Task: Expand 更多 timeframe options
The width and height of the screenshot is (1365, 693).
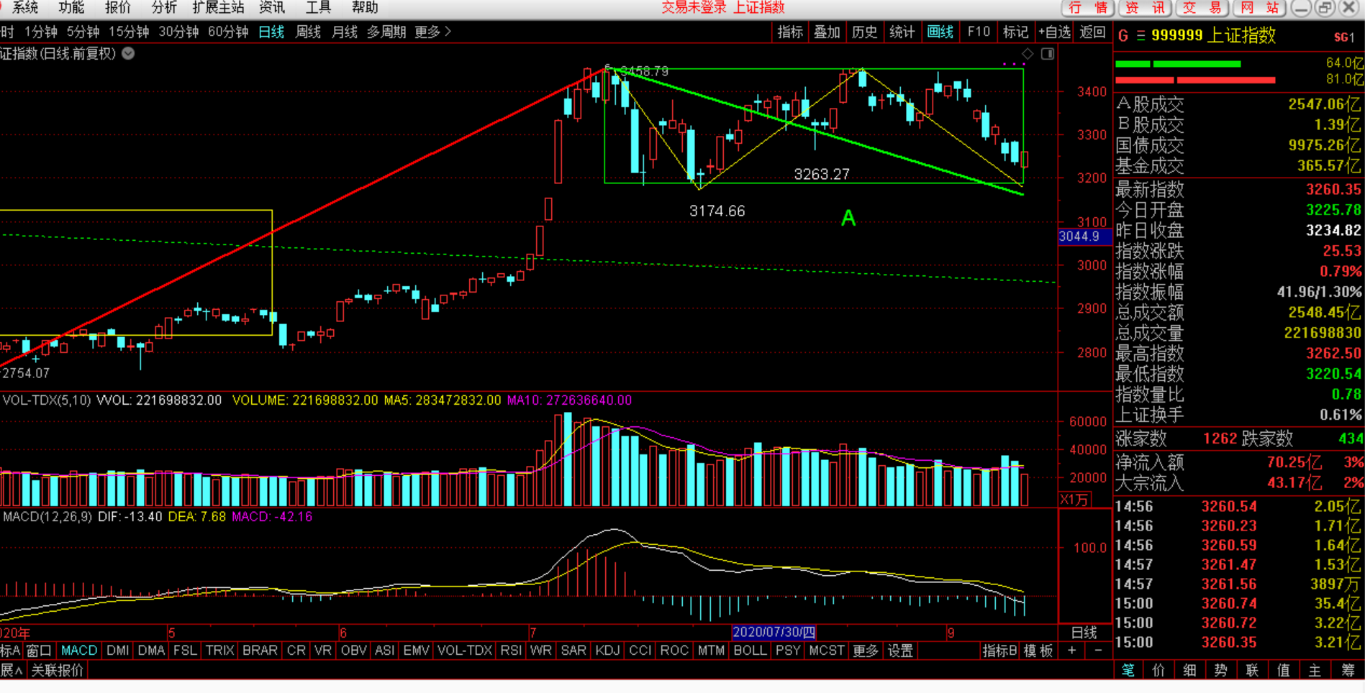Action: 432,32
